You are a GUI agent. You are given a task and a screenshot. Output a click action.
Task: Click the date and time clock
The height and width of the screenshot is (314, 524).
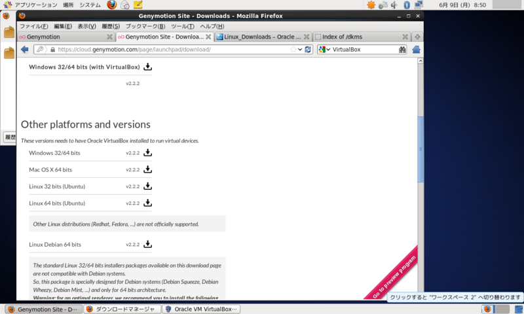coord(462,5)
